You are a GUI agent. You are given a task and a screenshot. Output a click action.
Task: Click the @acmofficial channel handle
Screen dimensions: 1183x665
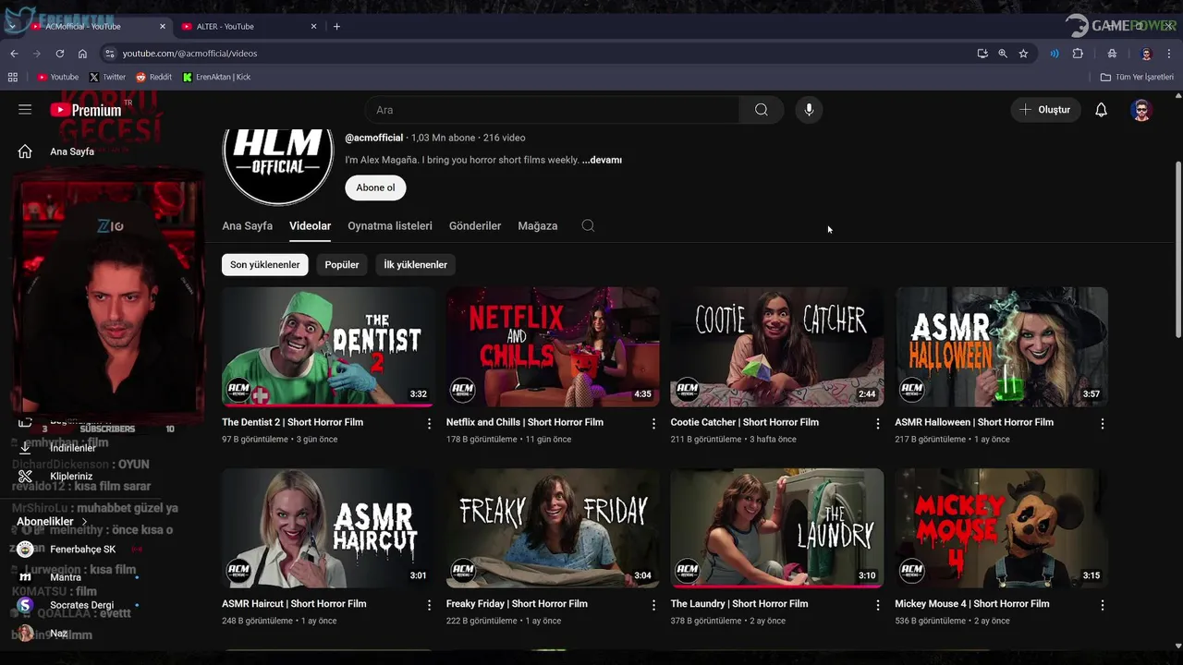pyautogui.click(x=374, y=138)
